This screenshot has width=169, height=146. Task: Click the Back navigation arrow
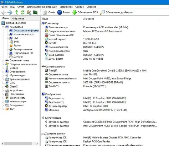[x=3, y=13]
